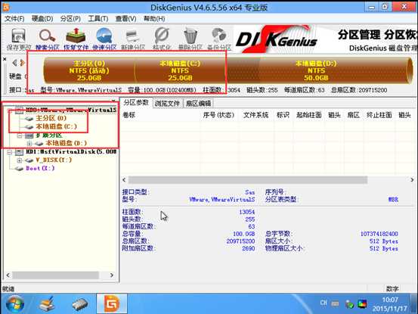Click the 209715200 total sectors value in details
The height and width of the screenshot is (314, 418).
[x=240, y=241]
